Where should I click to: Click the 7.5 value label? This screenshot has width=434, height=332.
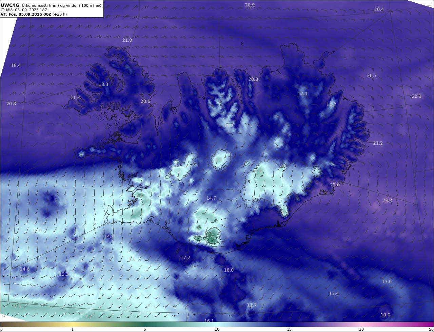coord(18,307)
